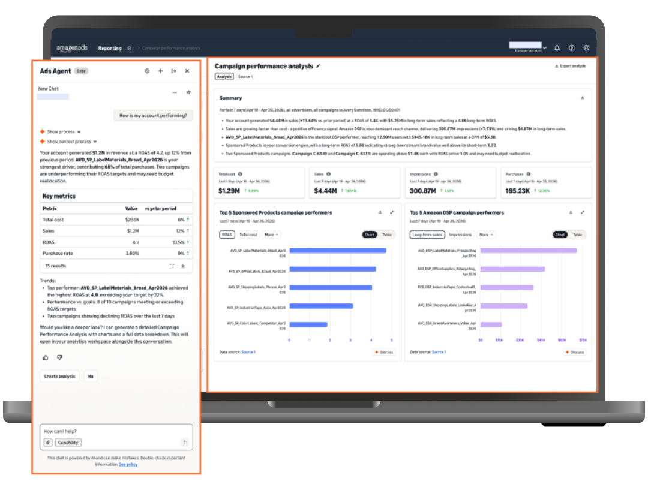
Task: Favorite the chat with star icon
Action: pos(188,92)
